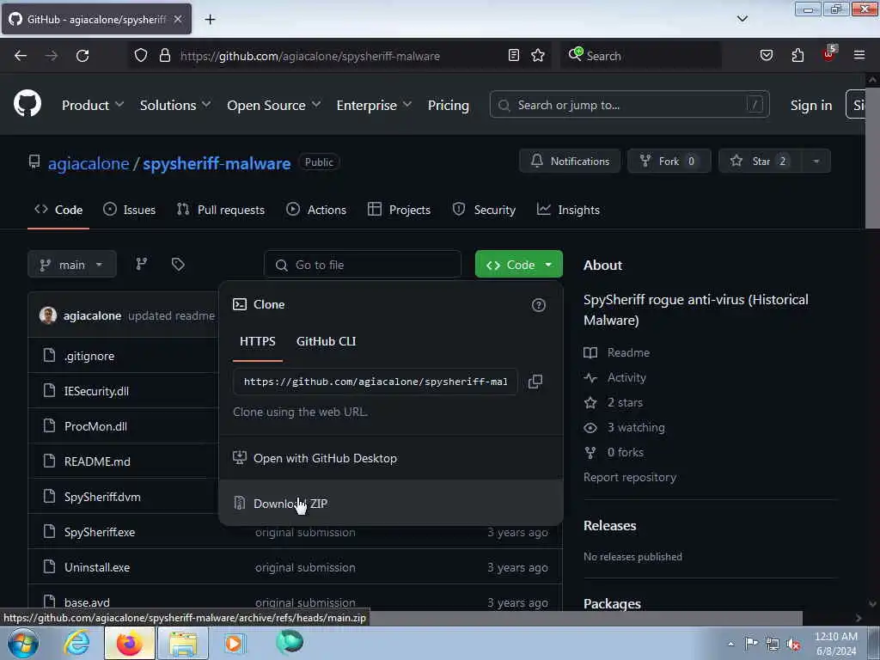
Task: Click the Firefox Search box
Action: click(640, 56)
